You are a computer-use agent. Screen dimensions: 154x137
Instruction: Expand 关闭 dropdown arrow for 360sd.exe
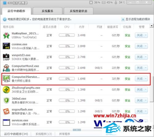[146, 100]
